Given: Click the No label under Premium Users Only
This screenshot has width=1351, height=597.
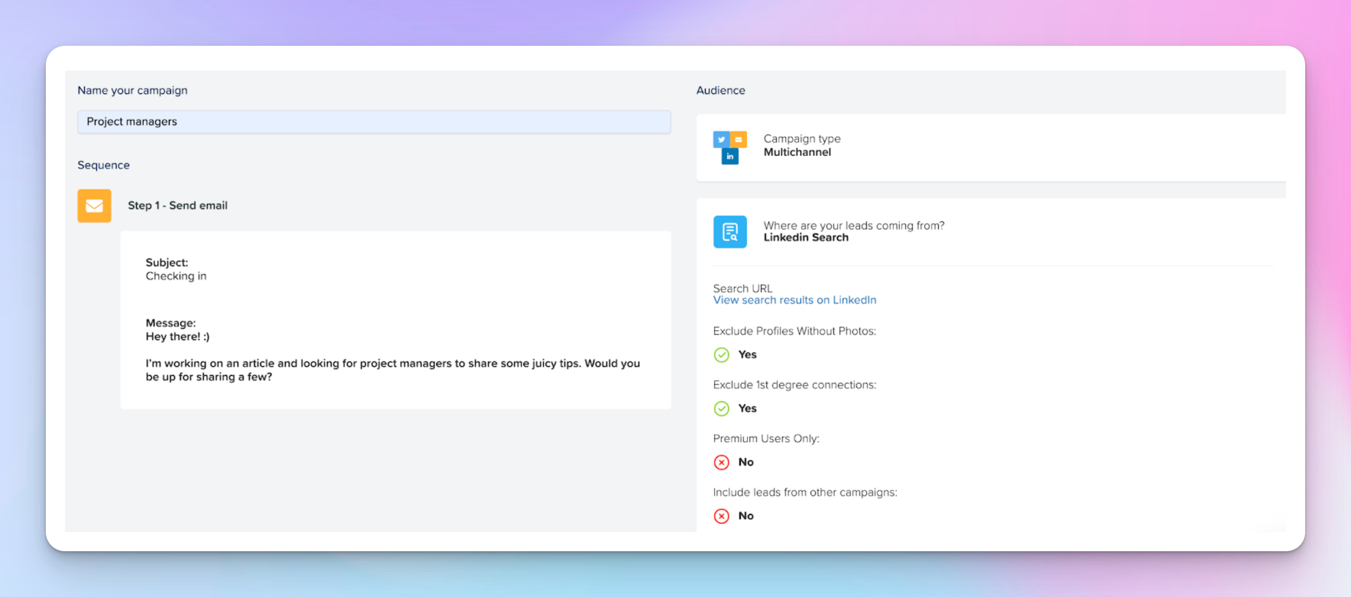Looking at the screenshot, I should (745, 462).
